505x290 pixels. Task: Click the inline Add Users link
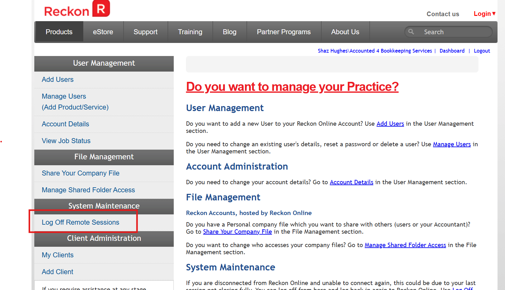390,124
